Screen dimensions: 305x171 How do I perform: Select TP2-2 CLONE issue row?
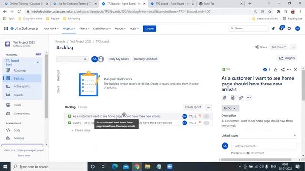coord(138,123)
